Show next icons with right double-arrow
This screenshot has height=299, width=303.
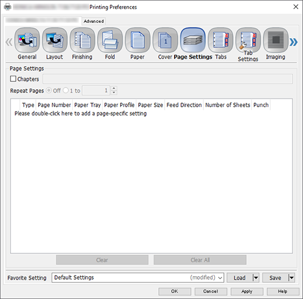(x=294, y=42)
